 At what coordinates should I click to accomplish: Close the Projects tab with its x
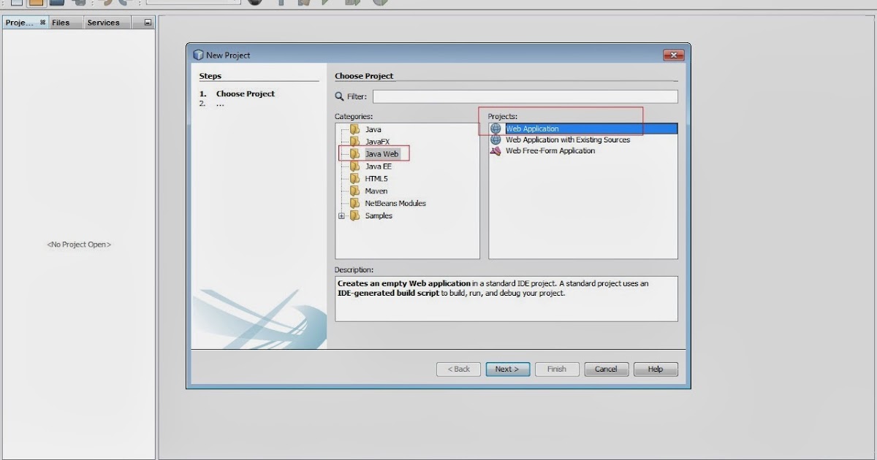tap(42, 23)
